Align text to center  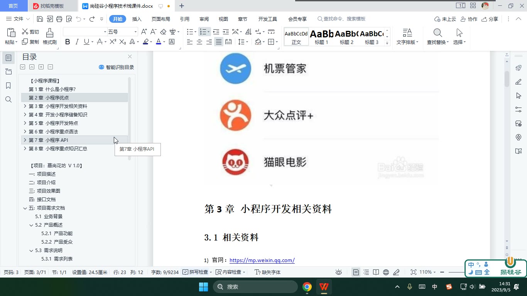[199, 42]
